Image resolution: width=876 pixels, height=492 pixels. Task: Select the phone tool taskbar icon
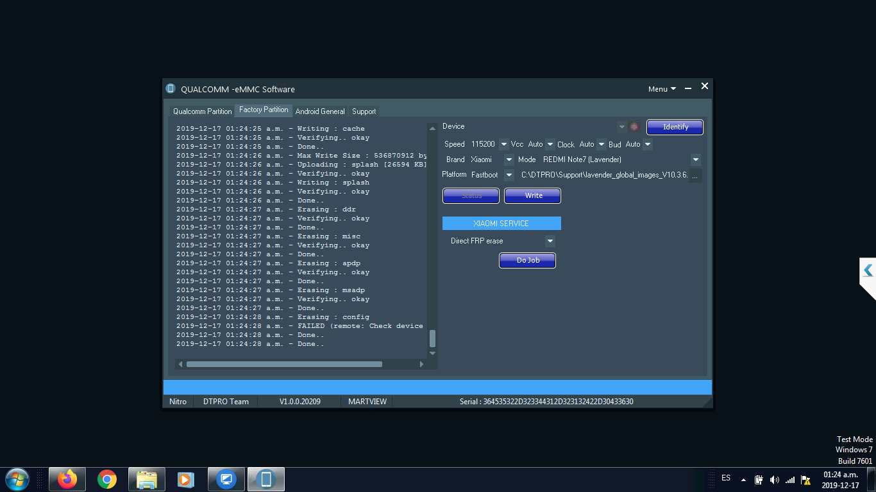[266, 479]
